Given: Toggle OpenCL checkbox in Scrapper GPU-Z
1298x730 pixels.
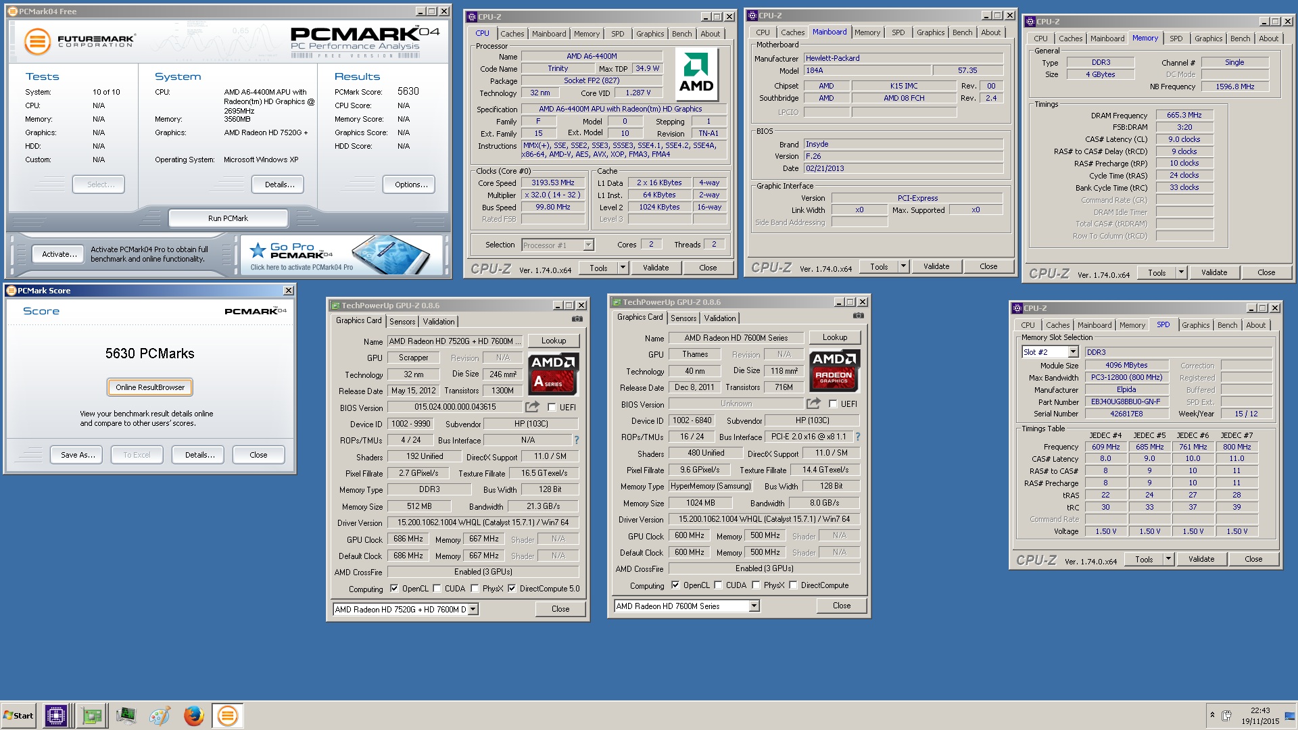Looking at the screenshot, I should pos(394,588).
